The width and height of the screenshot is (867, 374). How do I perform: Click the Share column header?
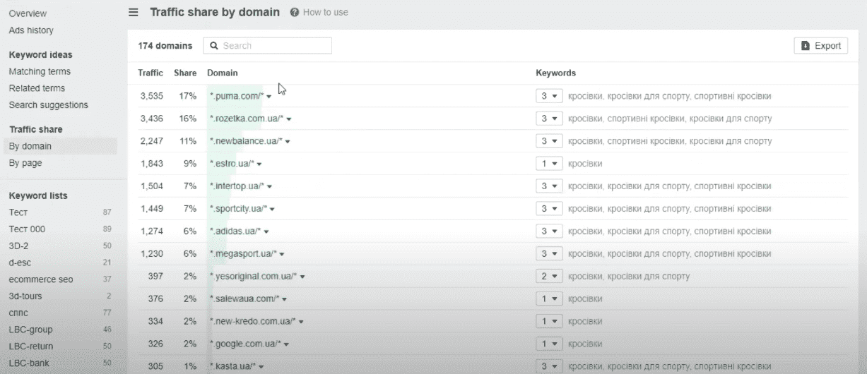[185, 73]
